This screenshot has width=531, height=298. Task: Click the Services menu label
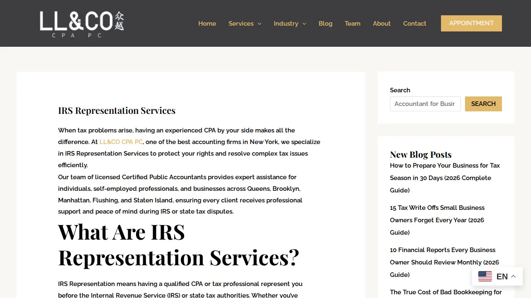pos(241,24)
